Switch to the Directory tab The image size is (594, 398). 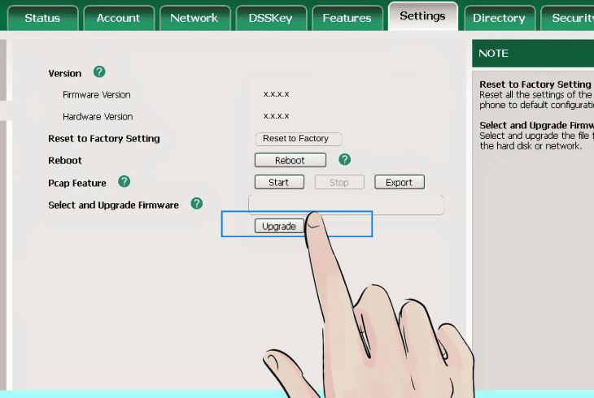(499, 18)
